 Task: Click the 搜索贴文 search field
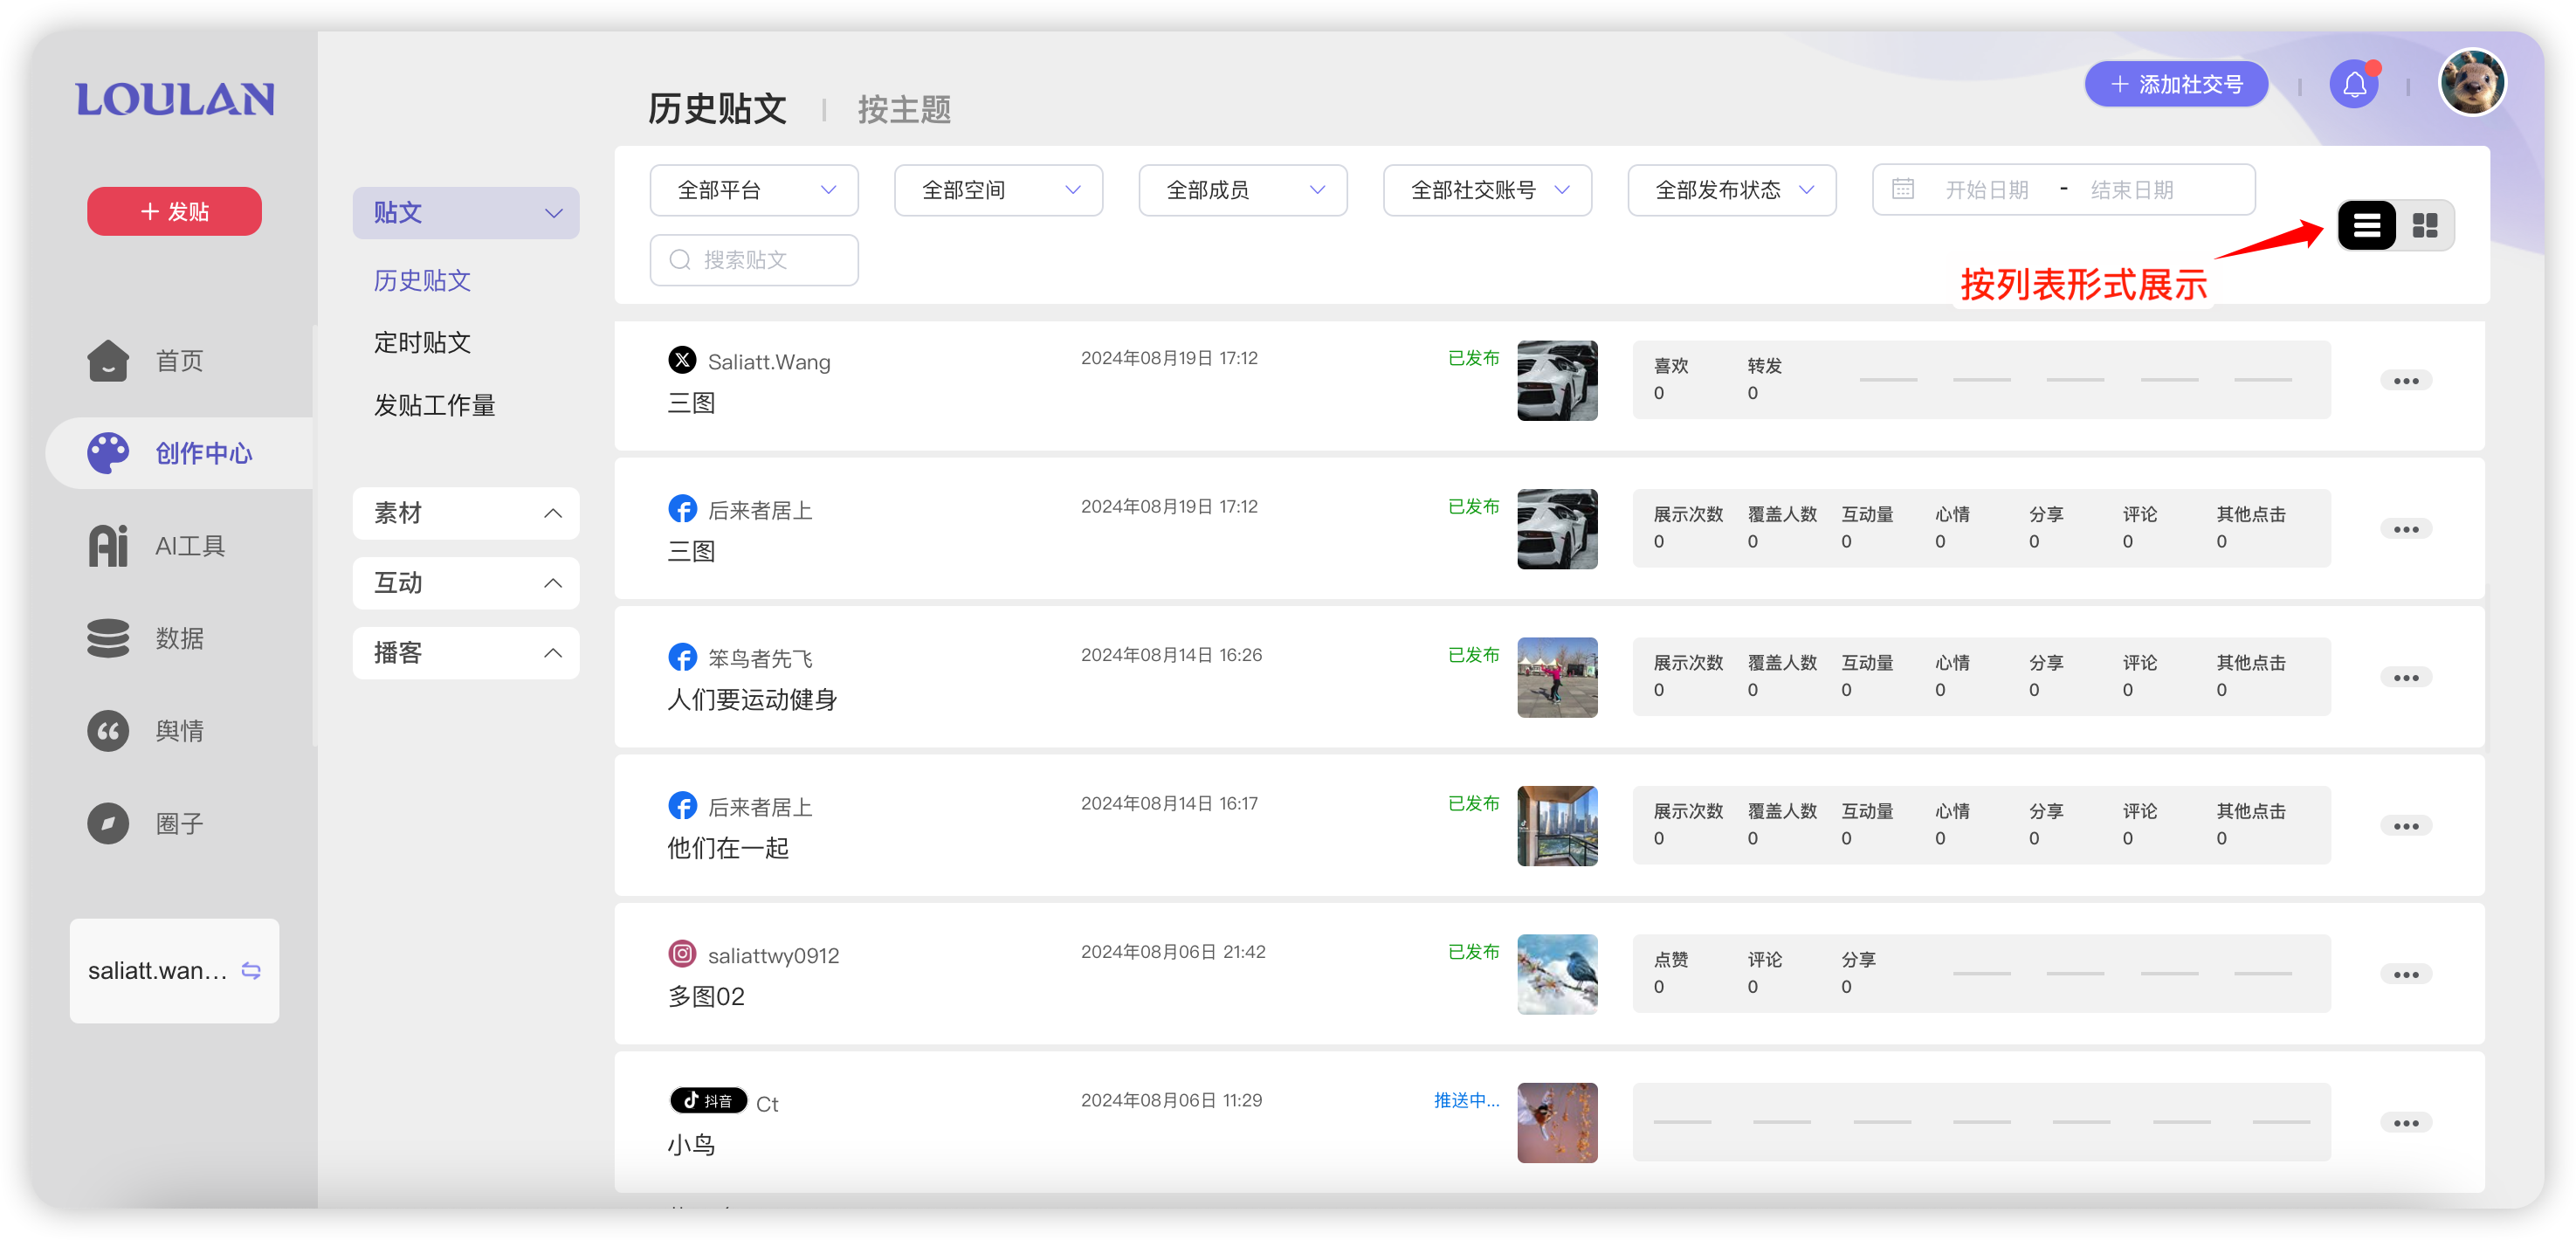point(754,260)
